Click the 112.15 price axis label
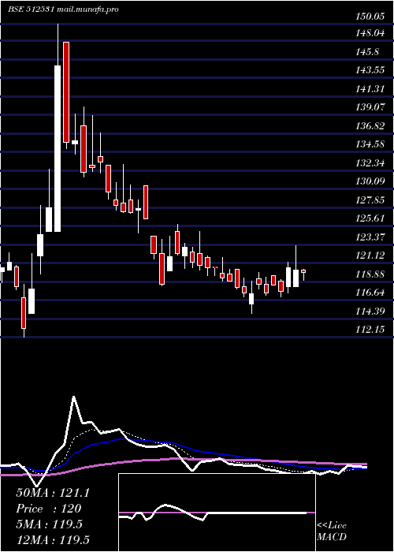The height and width of the screenshot is (552, 394). click(370, 329)
